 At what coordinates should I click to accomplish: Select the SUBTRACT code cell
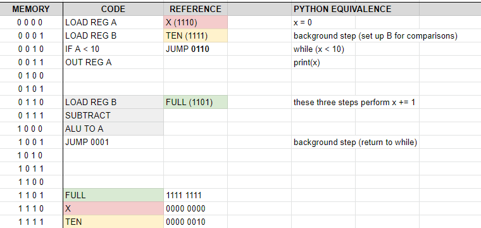click(x=113, y=116)
